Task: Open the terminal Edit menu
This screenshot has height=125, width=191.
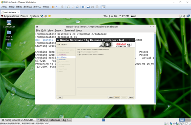Action: click(43, 30)
